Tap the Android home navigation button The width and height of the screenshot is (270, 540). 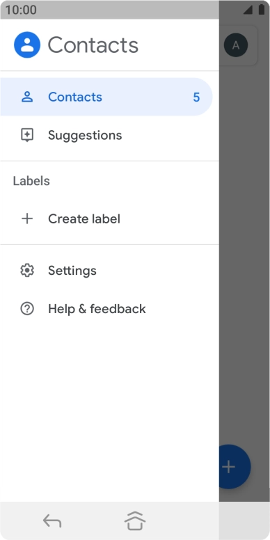pyautogui.click(x=135, y=521)
